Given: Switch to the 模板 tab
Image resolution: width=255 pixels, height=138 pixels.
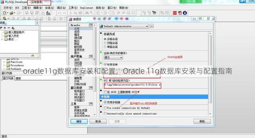Looking at the screenshot, I should click(x=18, y=78).
